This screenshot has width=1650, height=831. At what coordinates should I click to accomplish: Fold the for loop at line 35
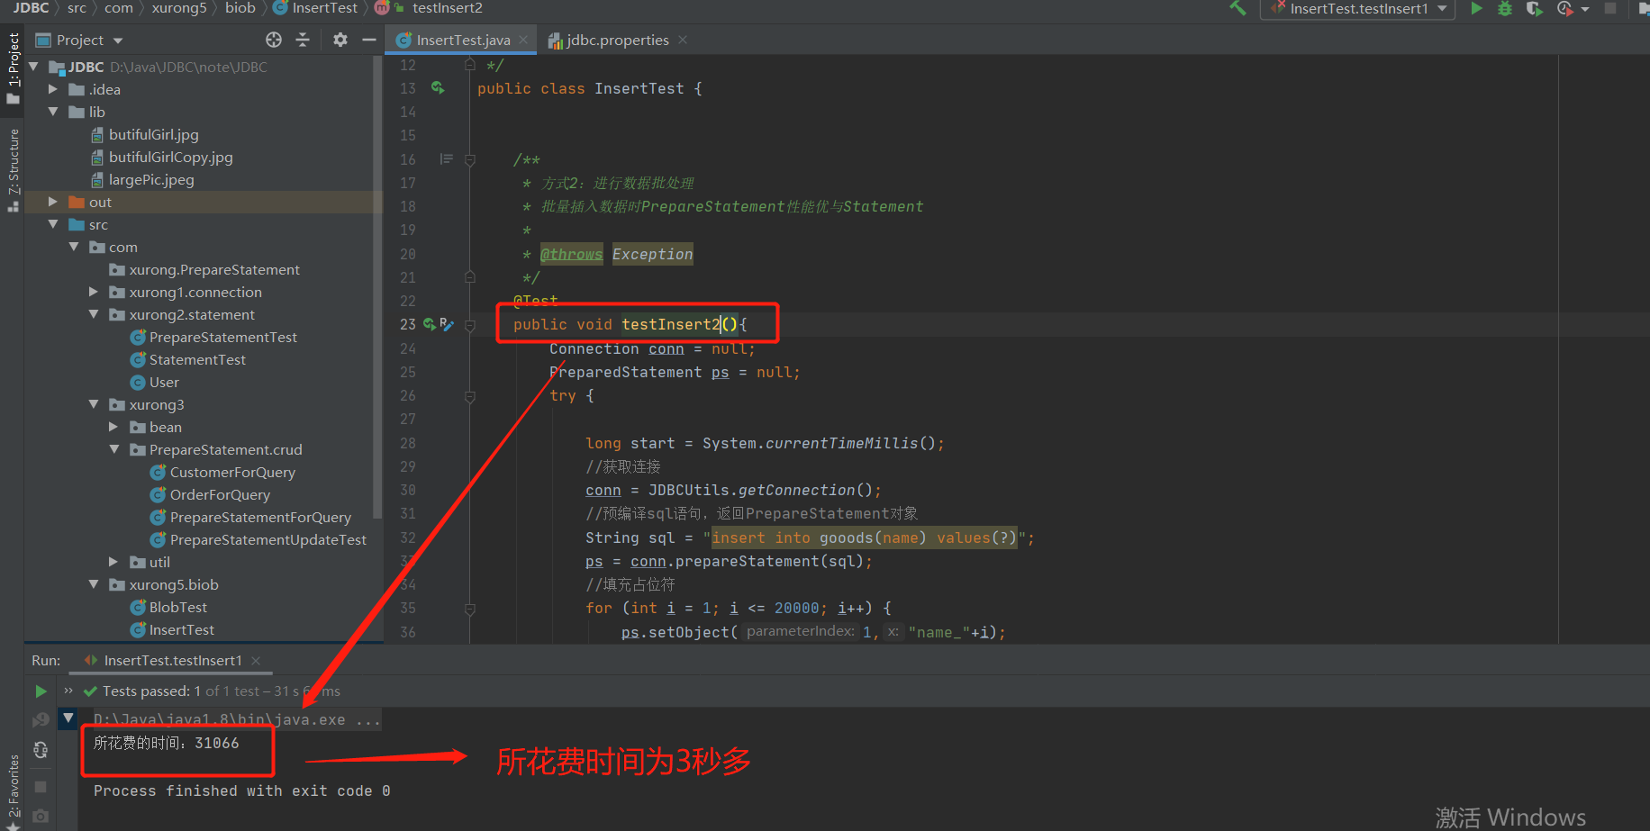point(469,610)
